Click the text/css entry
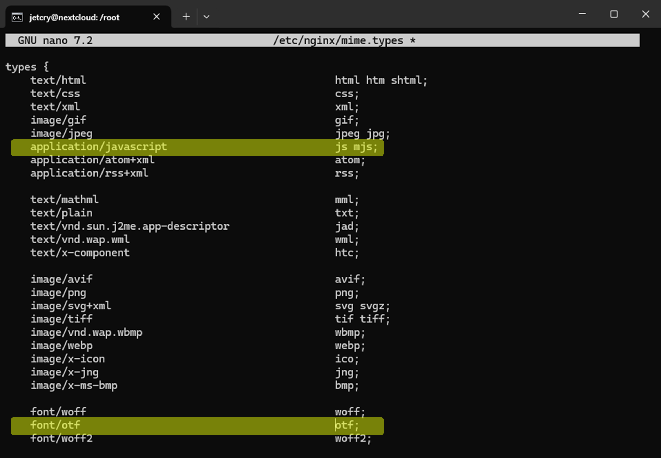661x458 pixels. tap(55, 94)
